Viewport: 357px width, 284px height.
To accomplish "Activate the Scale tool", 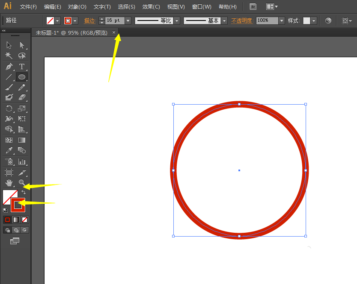I will click(22, 108).
